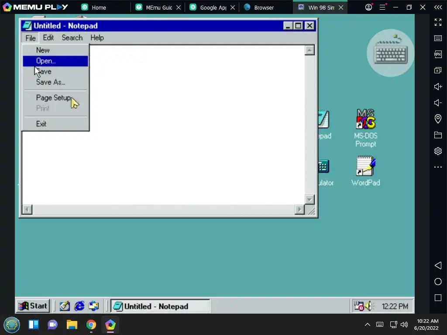Close the MEmu Guide tab
The height and width of the screenshot is (335, 447).
point(179,7)
